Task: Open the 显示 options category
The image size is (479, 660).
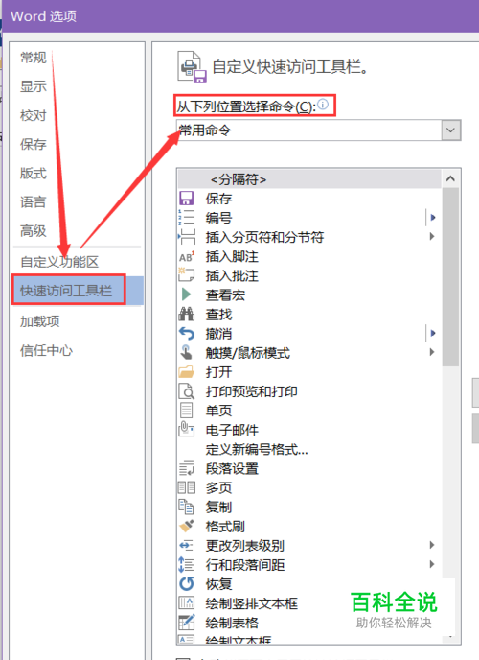Action: tap(34, 86)
